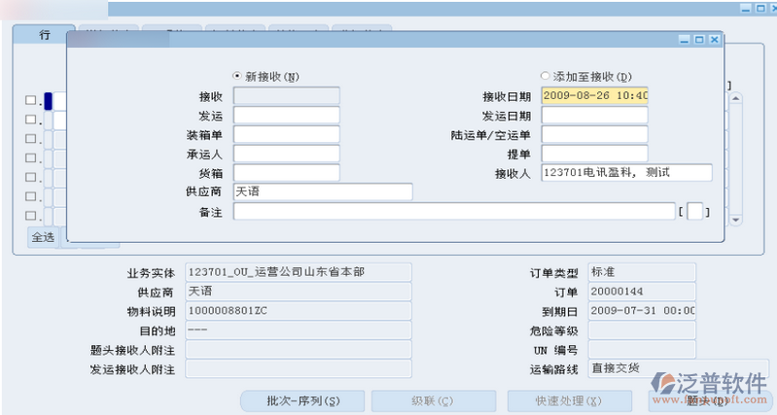
Task: Select the 接收人 field
Action: pos(626,173)
